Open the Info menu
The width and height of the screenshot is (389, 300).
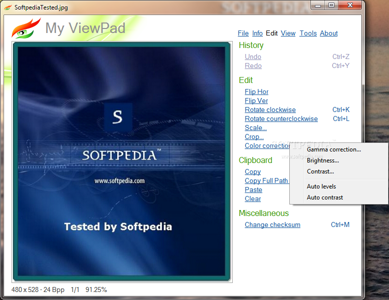tap(257, 33)
